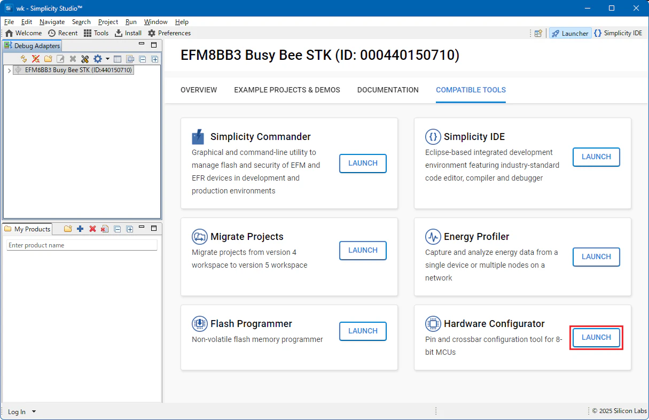The image size is (649, 420).
Task: Click the Log In status bar link
Action: (x=17, y=412)
